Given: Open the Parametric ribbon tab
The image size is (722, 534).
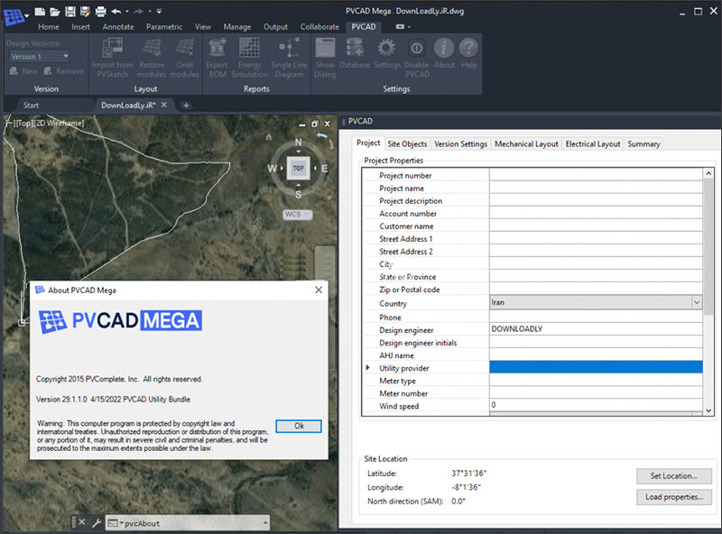Looking at the screenshot, I should pos(164,27).
